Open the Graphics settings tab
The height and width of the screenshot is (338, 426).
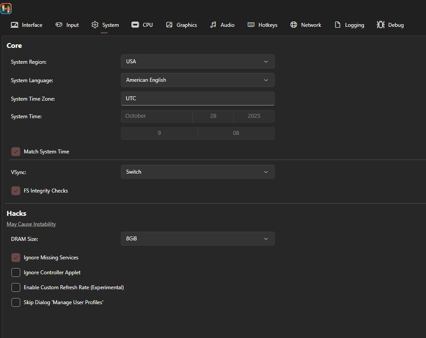pyautogui.click(x=182, y=25)
